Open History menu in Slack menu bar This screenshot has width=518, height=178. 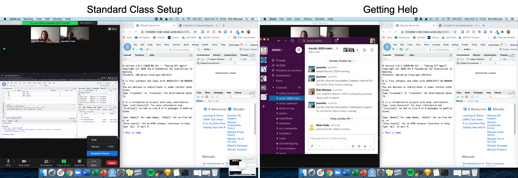click(307, 19)
